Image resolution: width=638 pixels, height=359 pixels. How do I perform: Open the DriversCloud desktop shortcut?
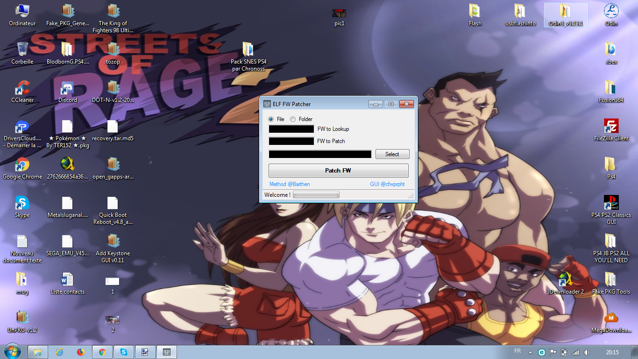[x=22, y=134]
